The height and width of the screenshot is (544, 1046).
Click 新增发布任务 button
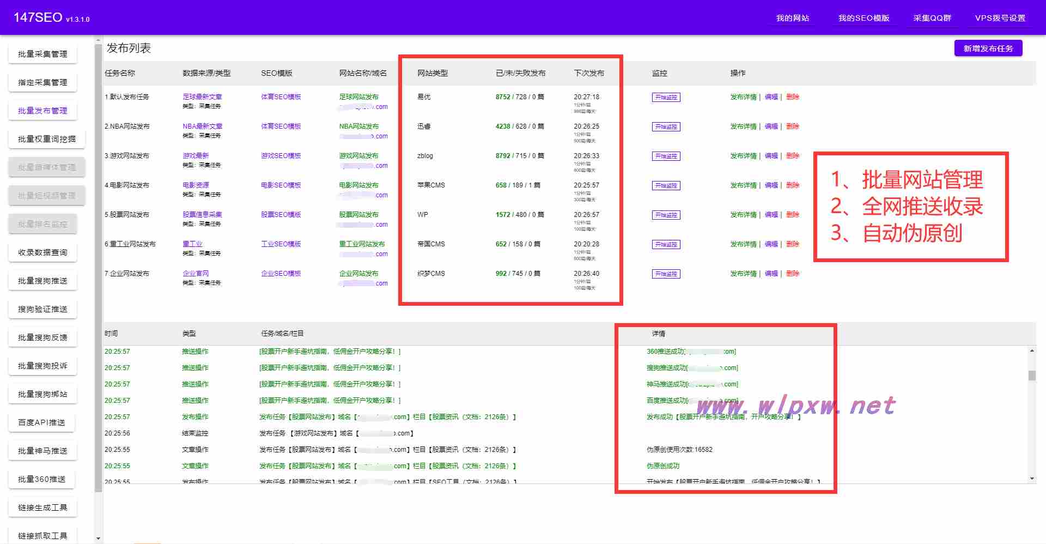988,49
